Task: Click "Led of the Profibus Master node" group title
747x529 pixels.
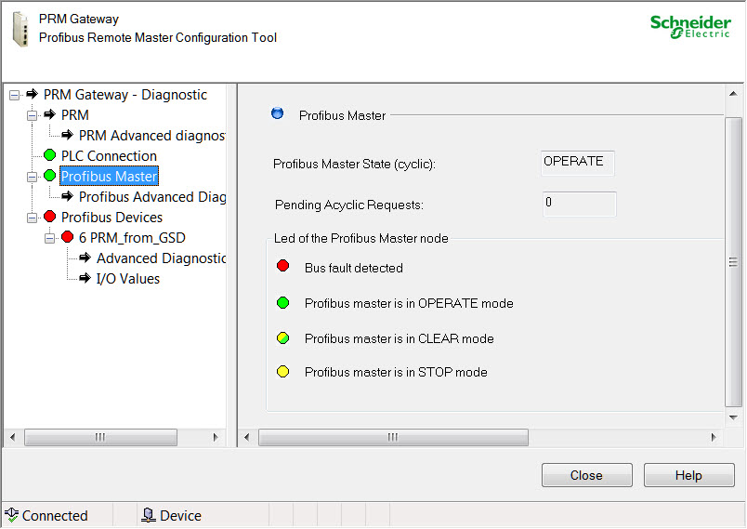Action: coord(361,238)
